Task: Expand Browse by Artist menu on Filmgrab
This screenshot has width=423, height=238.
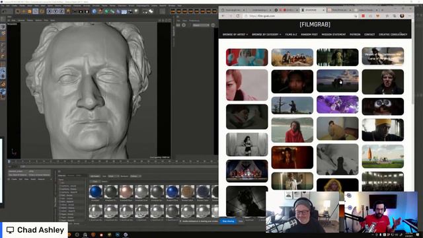Action: point(235,34)
